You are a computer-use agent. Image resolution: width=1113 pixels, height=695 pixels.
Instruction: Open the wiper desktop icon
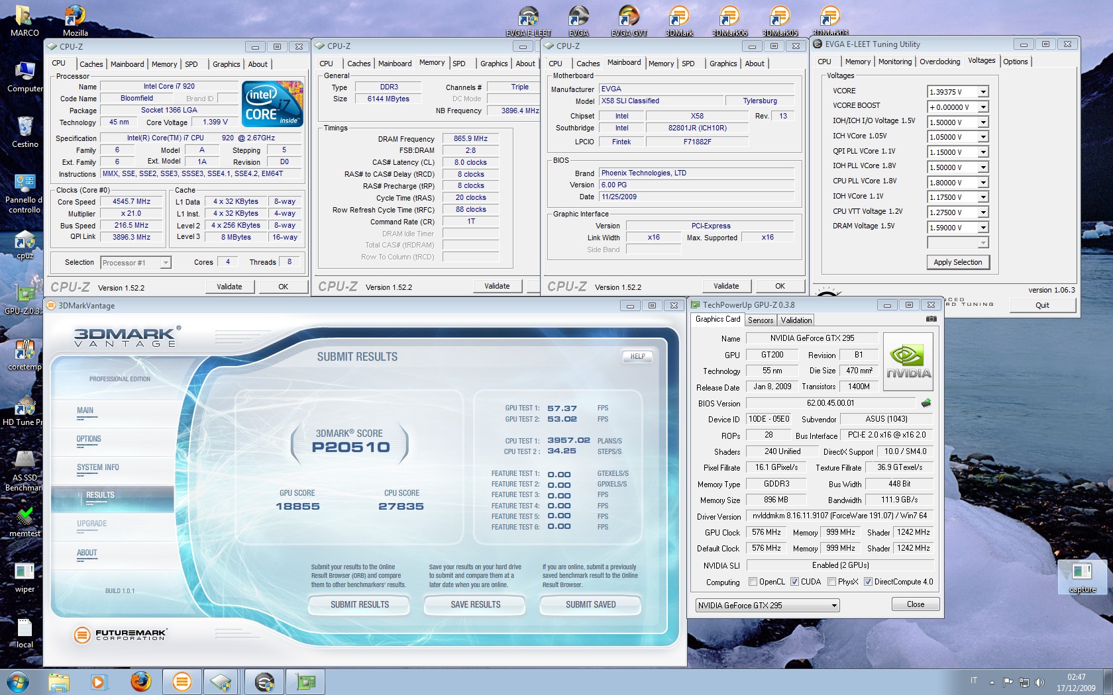click(25, 577)
